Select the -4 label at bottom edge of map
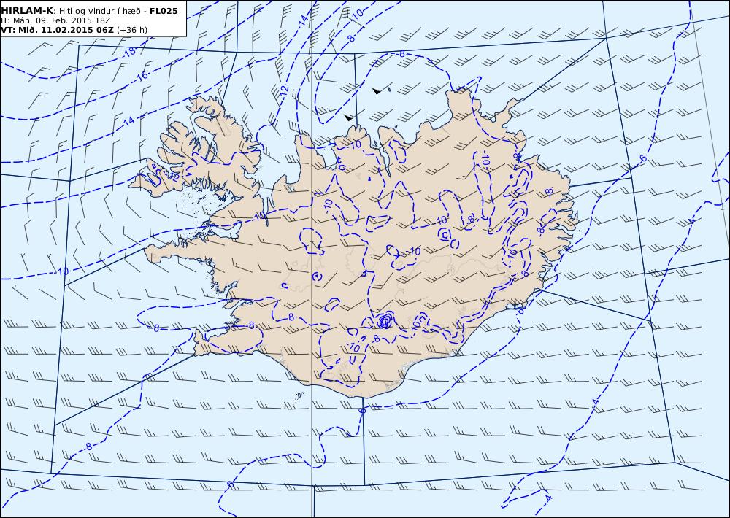The width and height of the screenshot is (730, 518). pos(548,498)
